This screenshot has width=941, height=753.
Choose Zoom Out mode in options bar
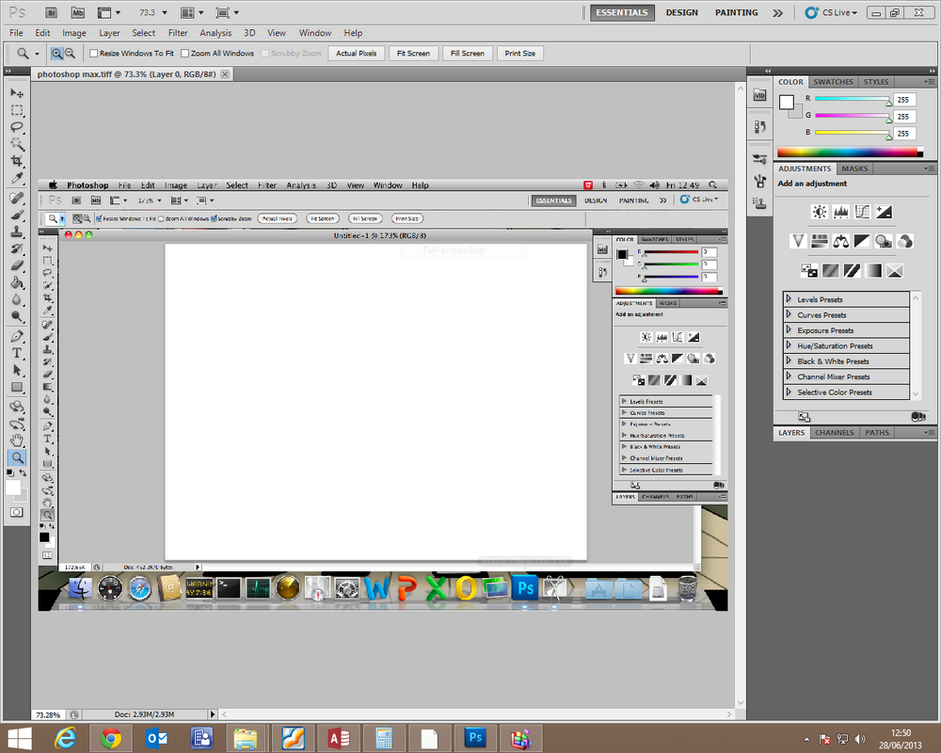coord(70,54)
